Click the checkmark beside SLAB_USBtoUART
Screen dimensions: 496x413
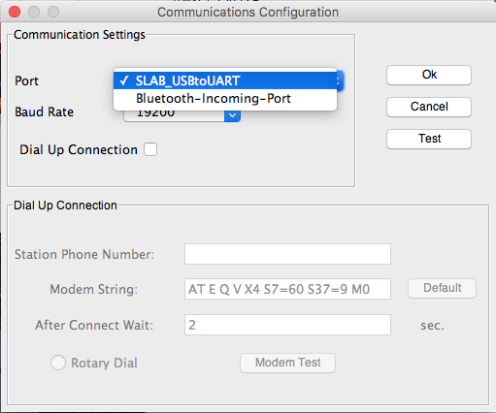pyautogui.click(x=124, y=80)
